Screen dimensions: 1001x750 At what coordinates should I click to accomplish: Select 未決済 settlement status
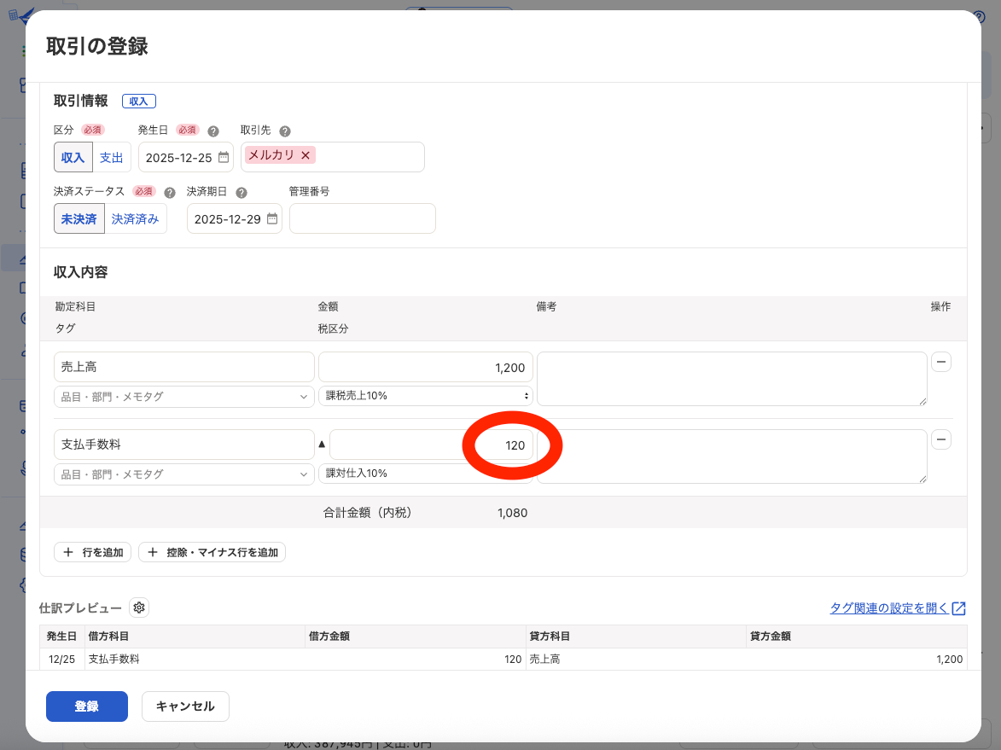pos(79,218)
